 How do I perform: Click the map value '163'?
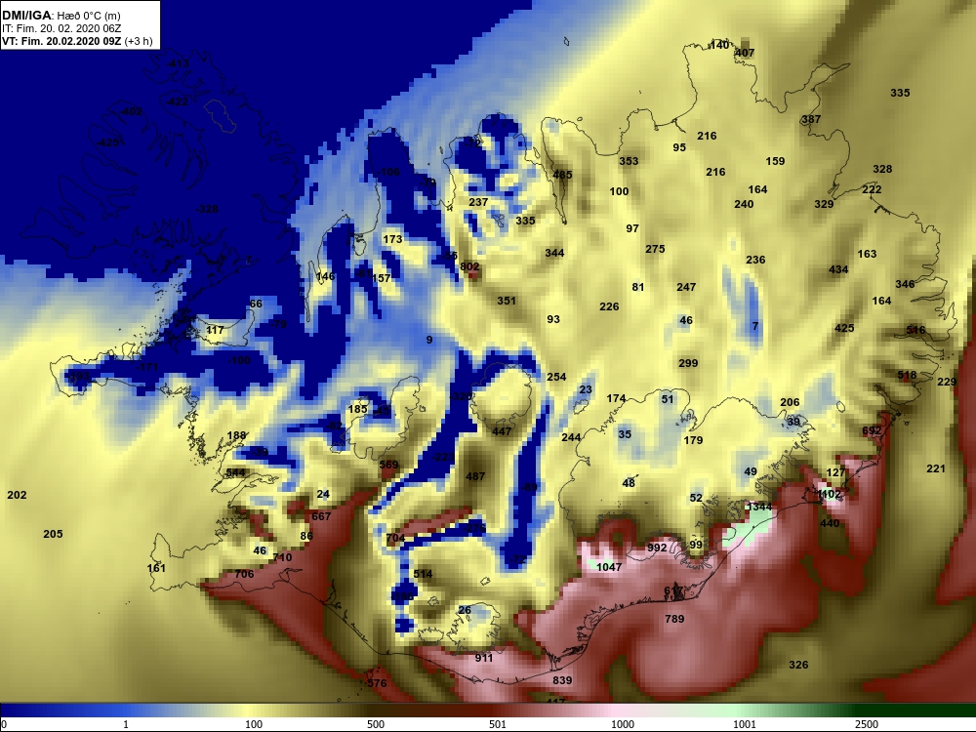click(867, 254)
